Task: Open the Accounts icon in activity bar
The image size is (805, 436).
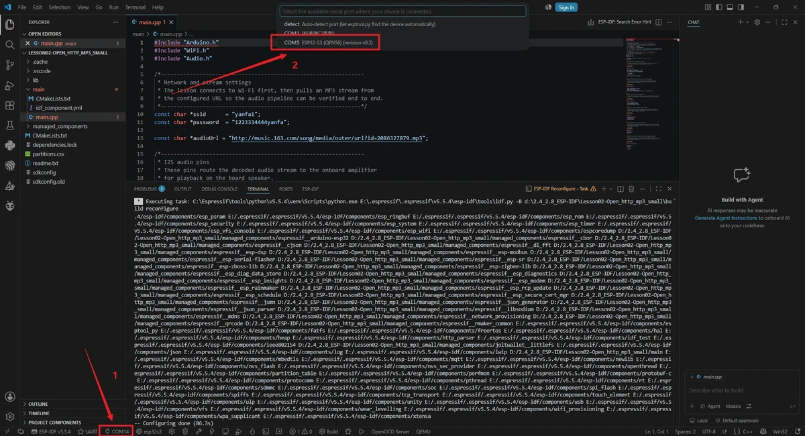Action: [x=10, y=397]
